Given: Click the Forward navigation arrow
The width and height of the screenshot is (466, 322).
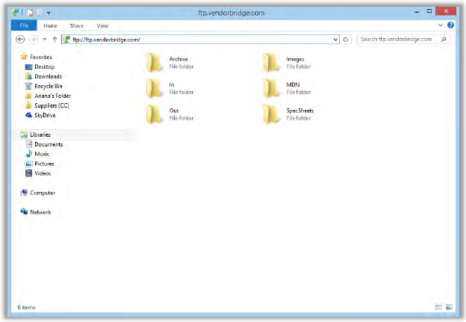Looking at the screenshot, I should pyautogui.click(x=34, y=40).
